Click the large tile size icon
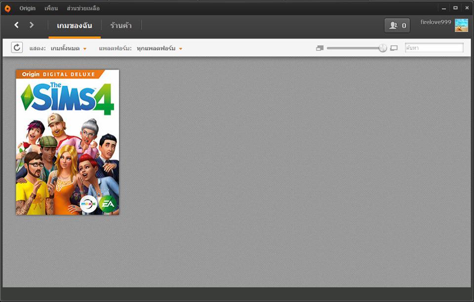This screenshot has width=474, height=302. point(394,48)
